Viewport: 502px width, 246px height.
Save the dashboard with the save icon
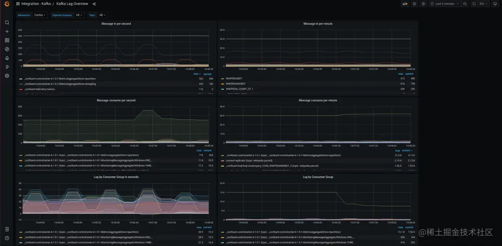click(415, 4)
